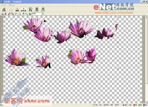The image size is (148, 107).
Task: Select the magnifier zoom tool
Action: point(27,14)
